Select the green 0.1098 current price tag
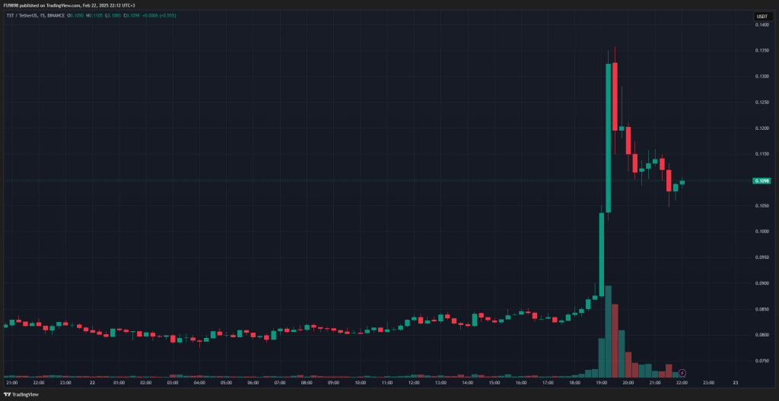This screenshot has width=779, height=401. (x=762, y=181)
